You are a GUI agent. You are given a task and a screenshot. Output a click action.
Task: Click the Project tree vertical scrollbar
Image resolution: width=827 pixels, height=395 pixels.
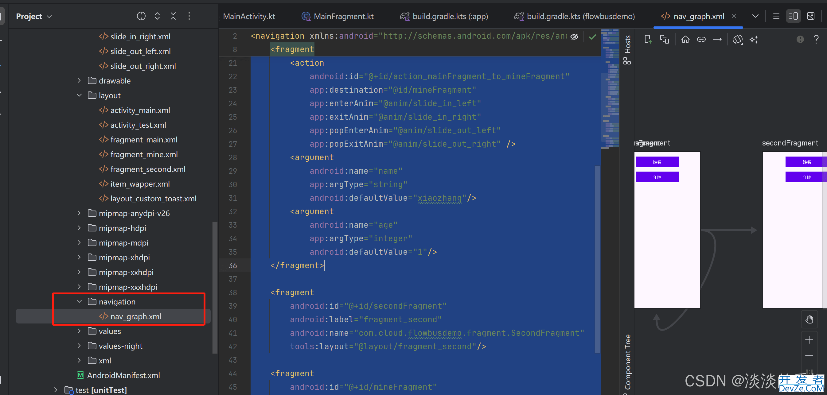[215, 287]
